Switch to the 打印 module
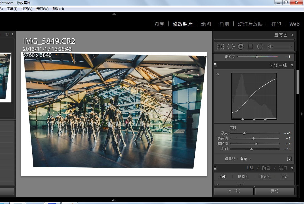 [276, 24]
